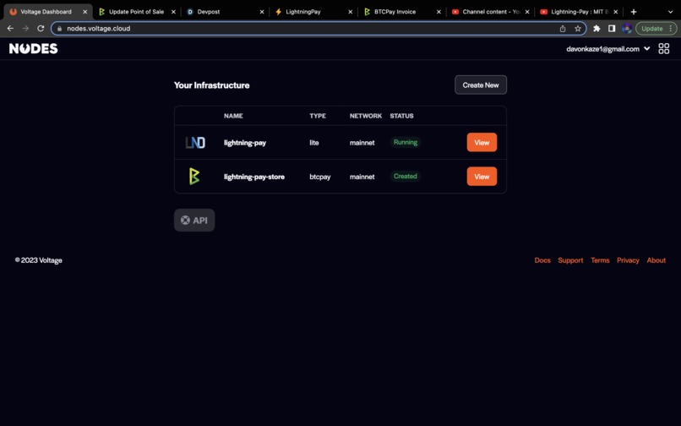This screenshot has width=681, height=426.
Task: Reload the page
Action: pyautogui.click(x=41, y=28)
